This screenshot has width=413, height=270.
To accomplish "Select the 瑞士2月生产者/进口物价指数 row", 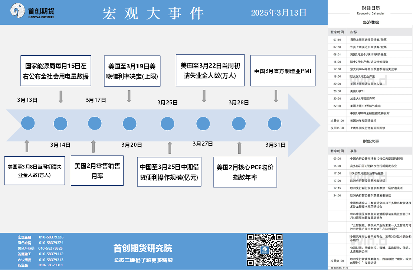I will (x=370, y=62).
